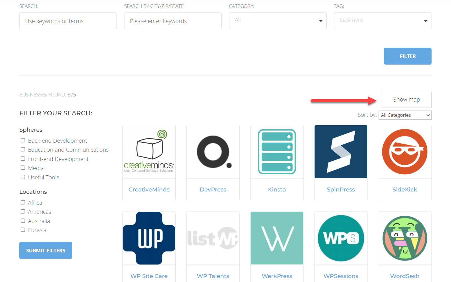Click the Spheres filter heading
Viewport: 451px width, 282px height.
click(31, 130)
